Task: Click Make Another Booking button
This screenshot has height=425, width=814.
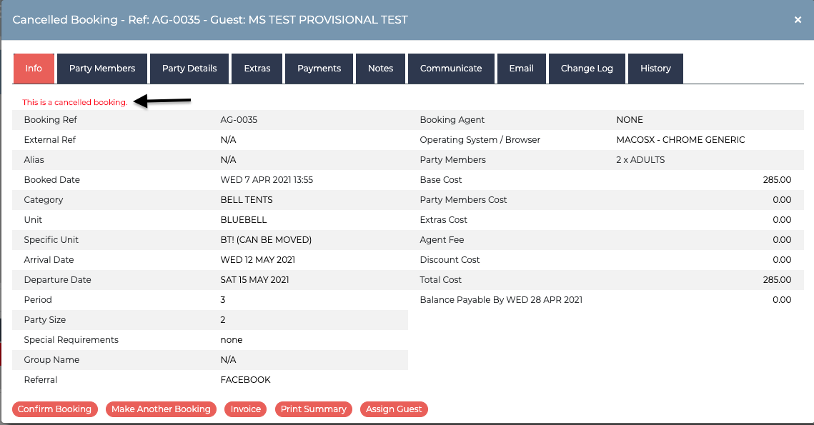Action: coord(161,409)
